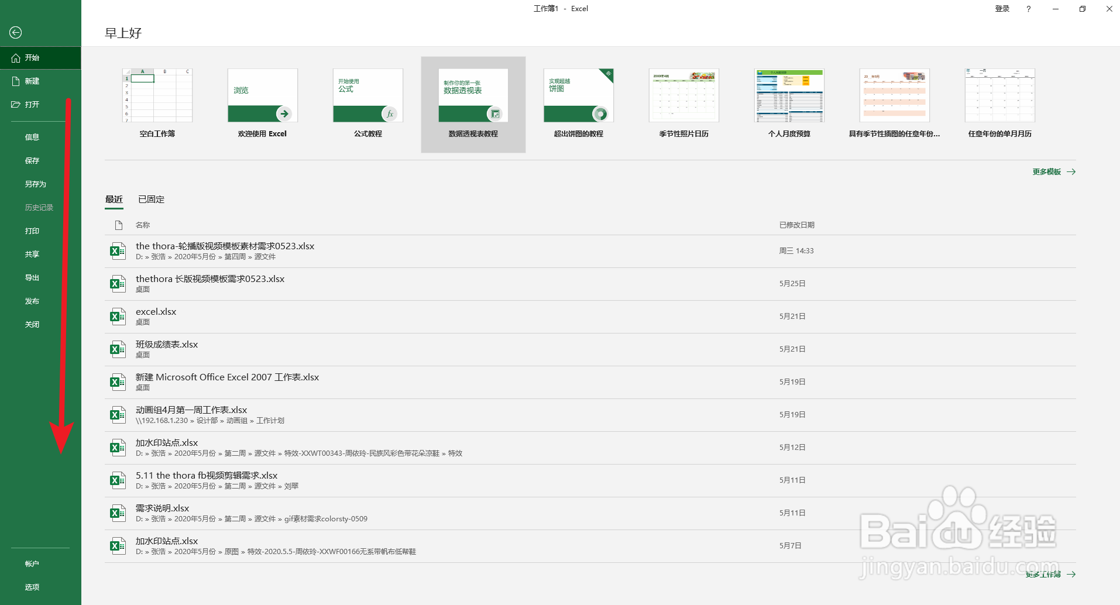The image size is (1120, 605).
Task: Click 关闭 in the sidebar
Action: [32, 325]
